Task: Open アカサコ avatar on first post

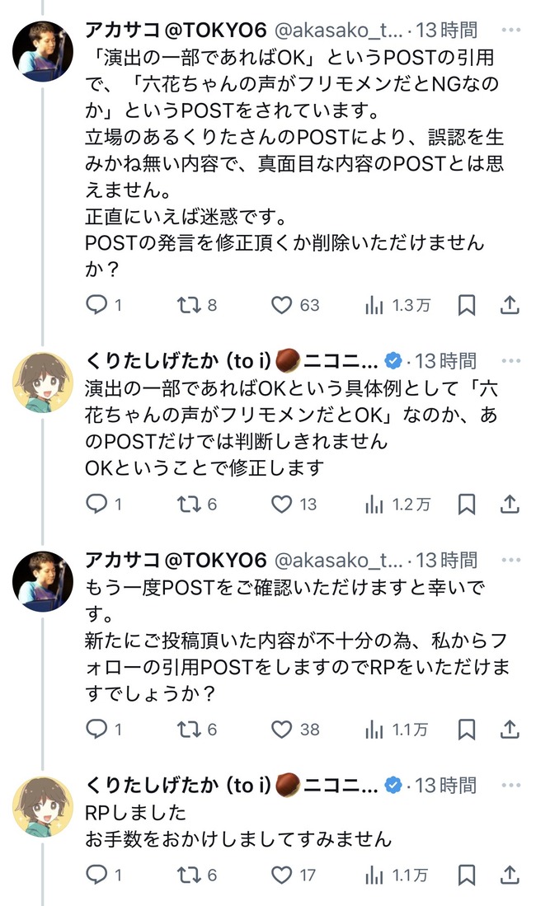Action: coord(43,51)
